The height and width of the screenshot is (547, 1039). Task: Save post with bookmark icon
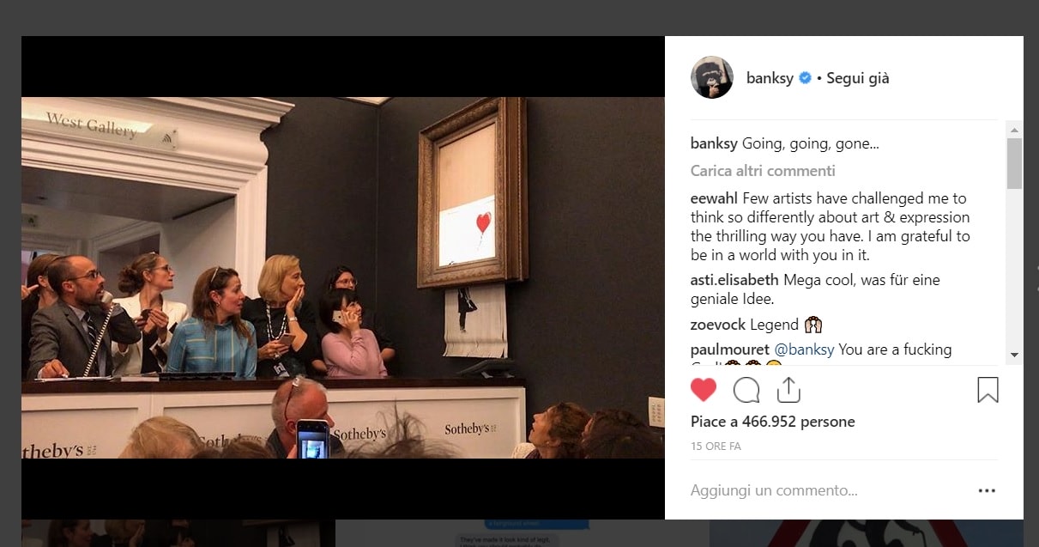coord(988,391)
